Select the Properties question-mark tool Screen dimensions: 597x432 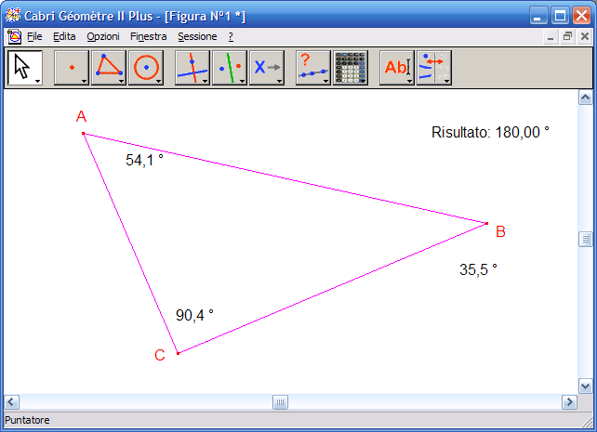click(313, 67)
